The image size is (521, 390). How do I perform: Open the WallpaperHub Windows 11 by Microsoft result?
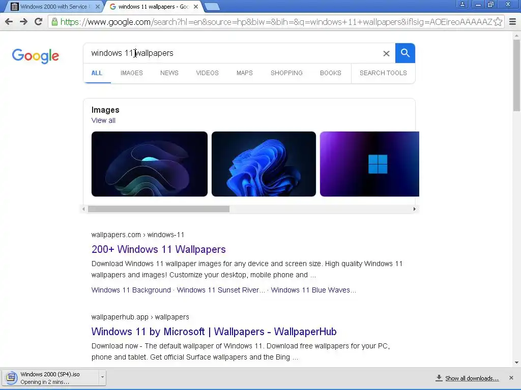click(214, 332)
